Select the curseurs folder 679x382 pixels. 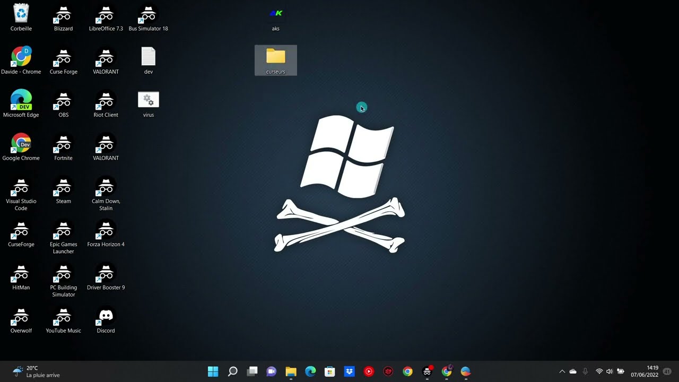pyautogui.click(x=276, y=60)
